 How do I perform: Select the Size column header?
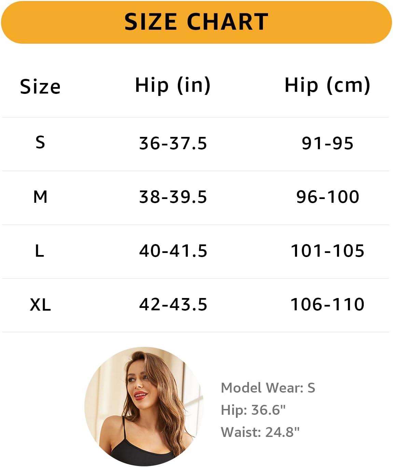point(40,86)
